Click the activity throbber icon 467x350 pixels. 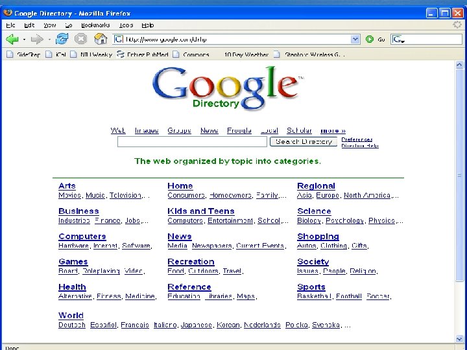tap(457, 25)
